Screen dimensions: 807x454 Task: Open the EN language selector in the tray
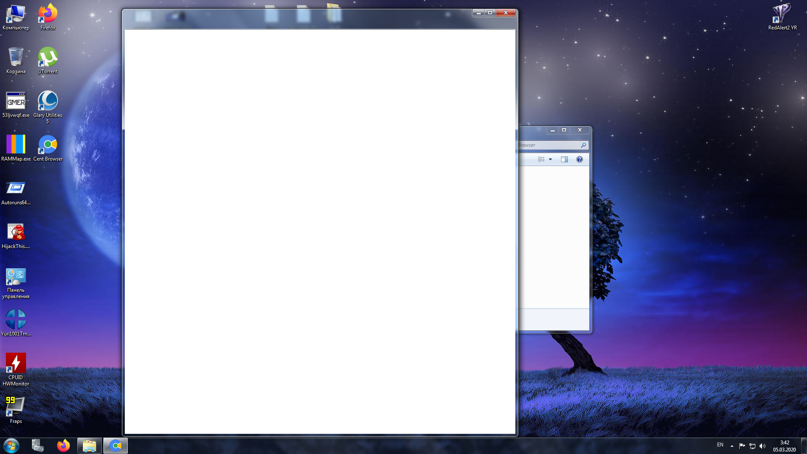click(720, 445)
